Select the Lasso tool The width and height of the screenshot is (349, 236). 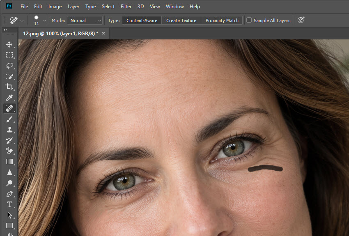click(9, 66)
